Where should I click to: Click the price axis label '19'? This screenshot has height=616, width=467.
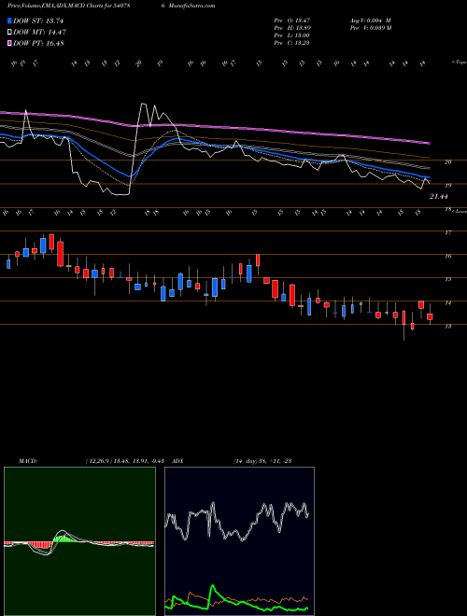[447, 186]
